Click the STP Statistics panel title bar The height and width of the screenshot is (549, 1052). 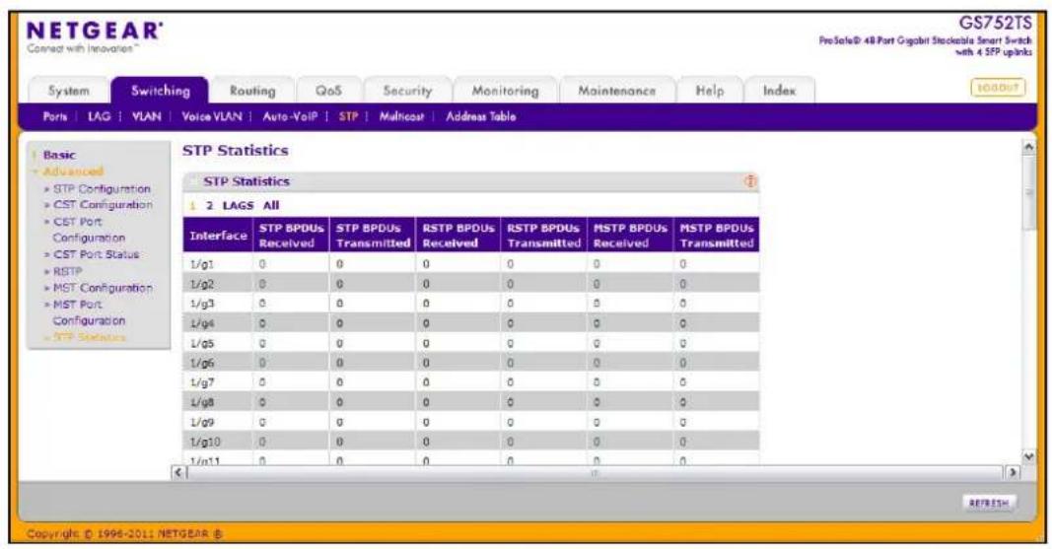click(x=471, y=181)
